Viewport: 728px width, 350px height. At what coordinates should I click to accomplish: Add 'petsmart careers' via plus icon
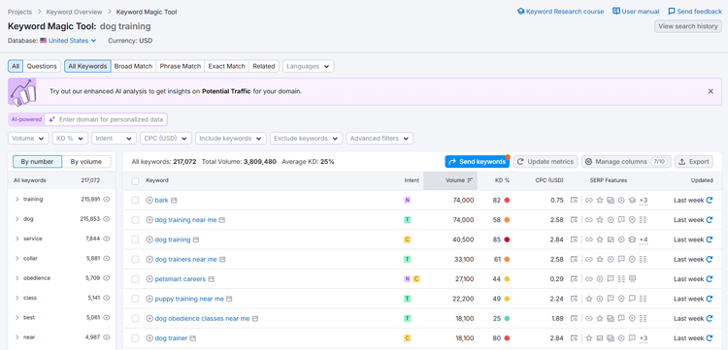pyautogui.click(x=149, y=279)
